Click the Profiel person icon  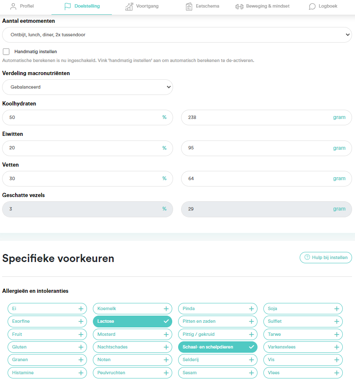13,6
